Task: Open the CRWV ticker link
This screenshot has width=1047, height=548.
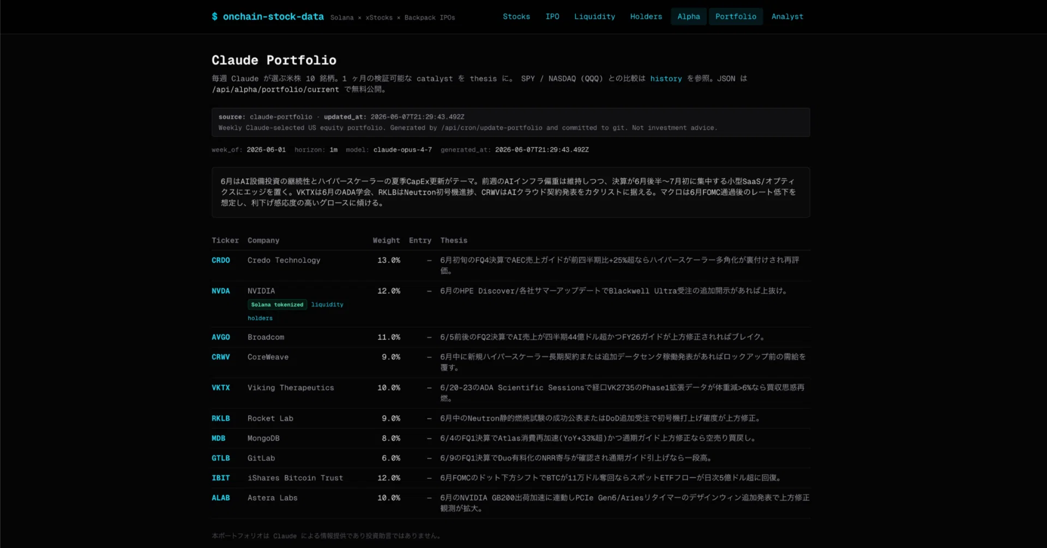Action: click(221, 357)
